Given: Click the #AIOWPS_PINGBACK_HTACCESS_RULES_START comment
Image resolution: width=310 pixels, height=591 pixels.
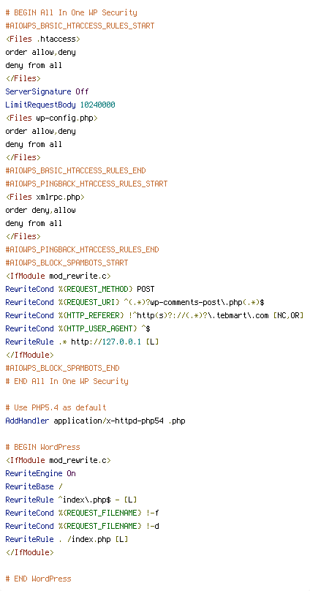Looking at the screenshot, I should pyautogui.click(x=86, y=184).
